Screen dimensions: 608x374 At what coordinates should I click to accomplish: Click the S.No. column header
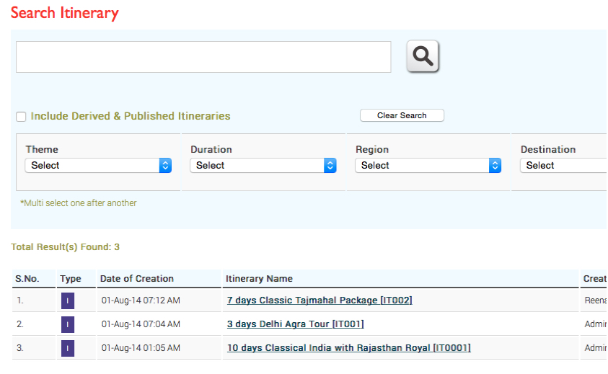(27, 279)
